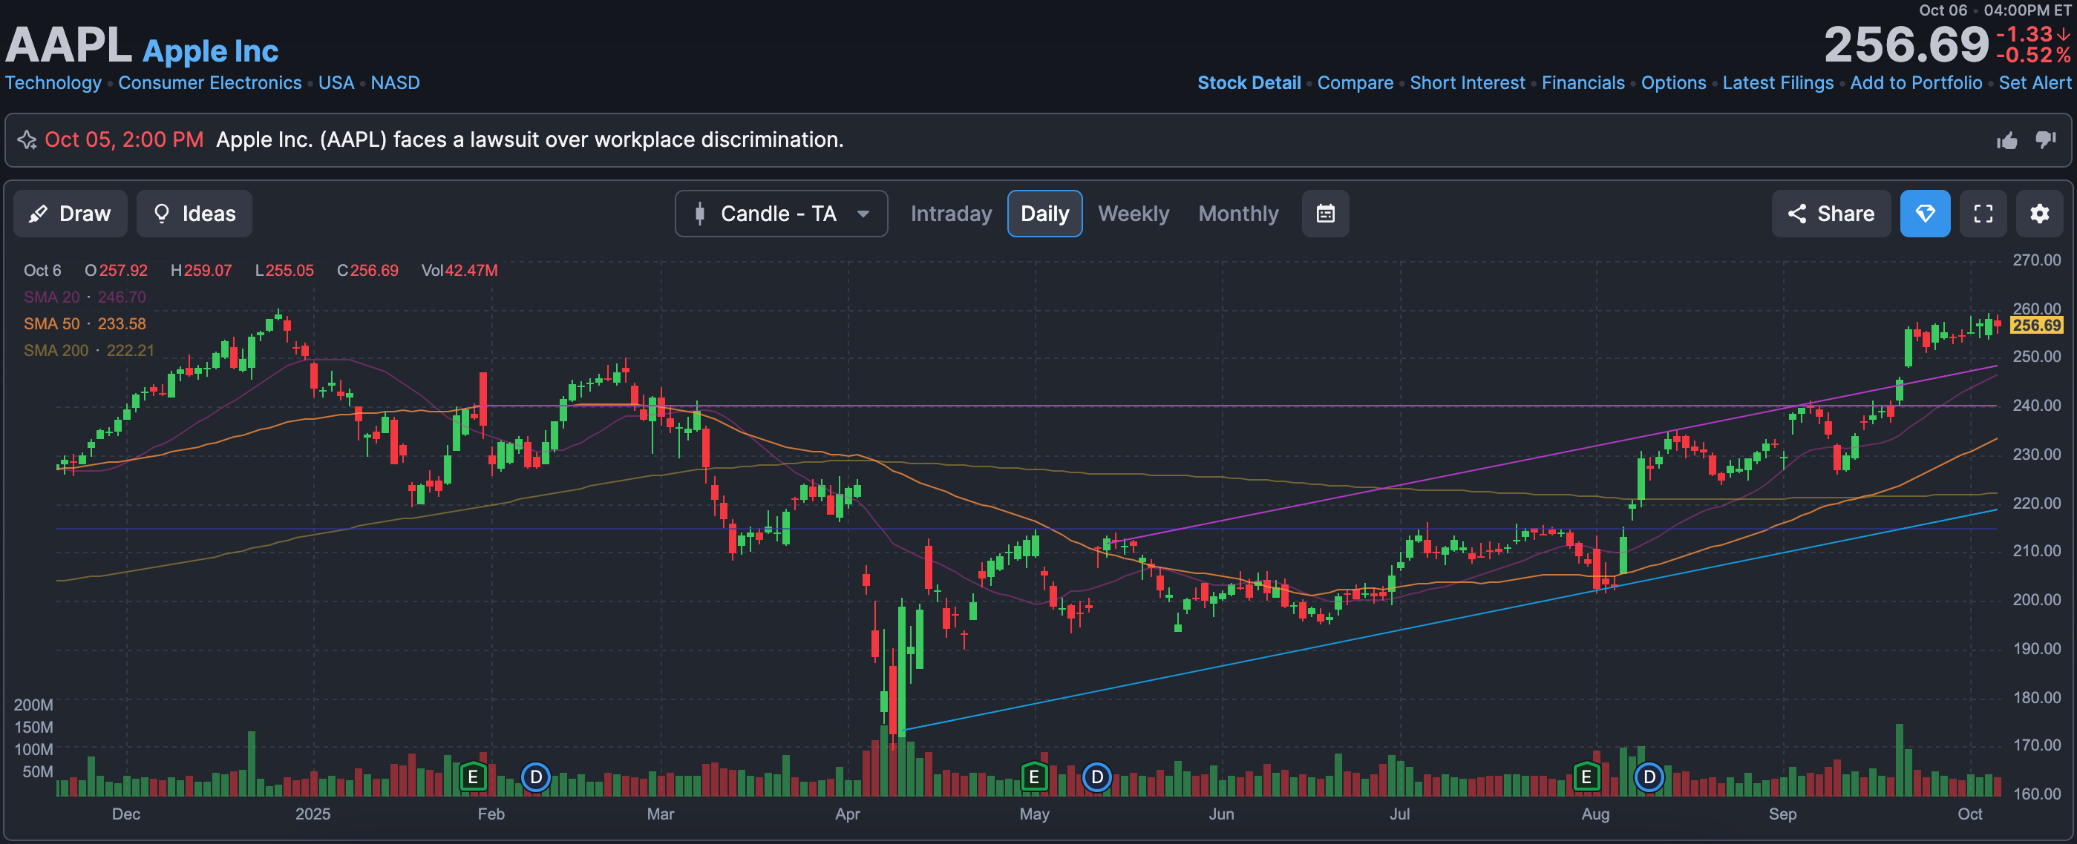This screenshot has height=844, width=2077.
Task: Click the fullscreen chart icon
Action: [1983, 214]
